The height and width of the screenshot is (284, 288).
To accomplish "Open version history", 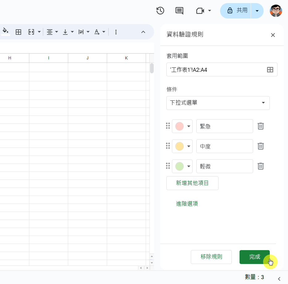I will click(x=160, y=11).
